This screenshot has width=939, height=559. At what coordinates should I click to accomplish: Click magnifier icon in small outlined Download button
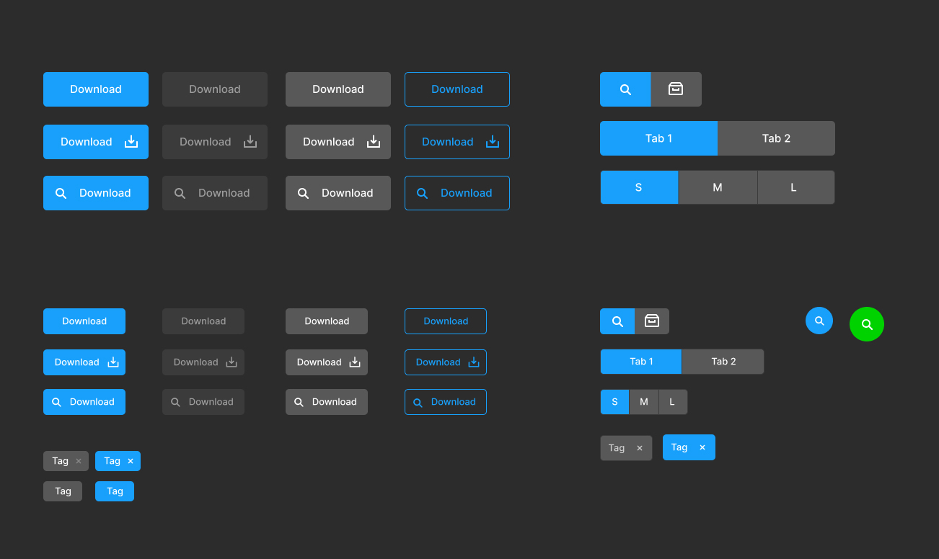click(x=418, y=402)
